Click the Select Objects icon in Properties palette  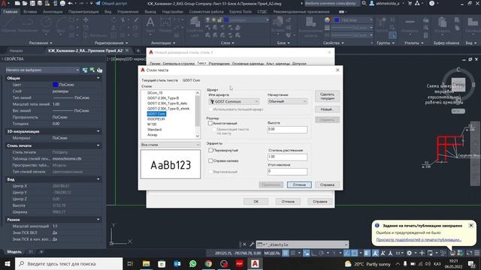[x=92, y=70]
